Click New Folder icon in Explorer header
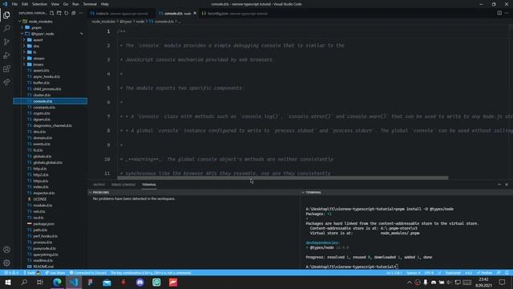Screen dimensions: 513x289 pos(59,13)
